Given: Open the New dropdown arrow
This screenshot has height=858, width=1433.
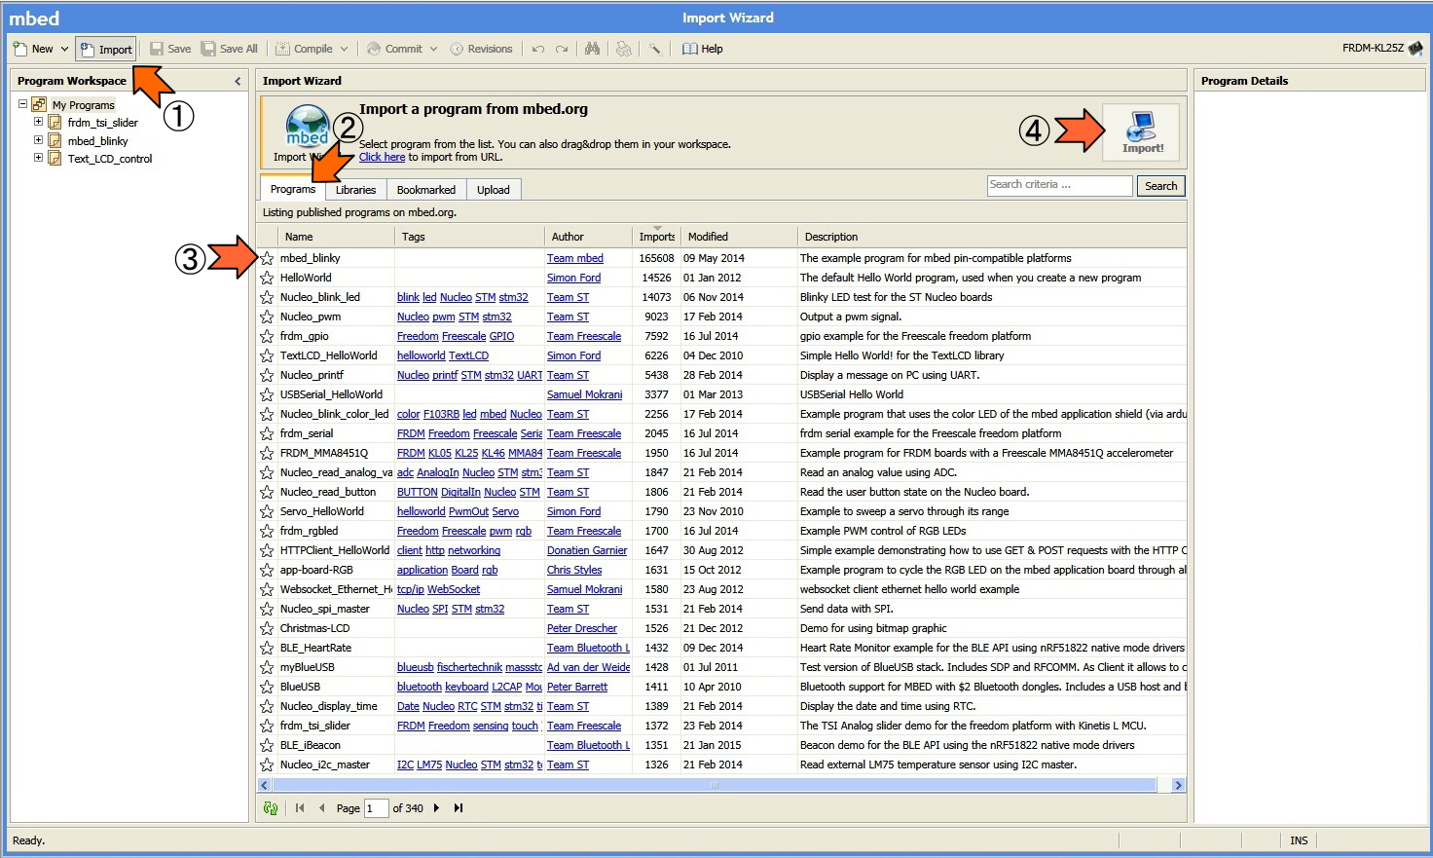Looking at the screenshot, I should point(65,49).
